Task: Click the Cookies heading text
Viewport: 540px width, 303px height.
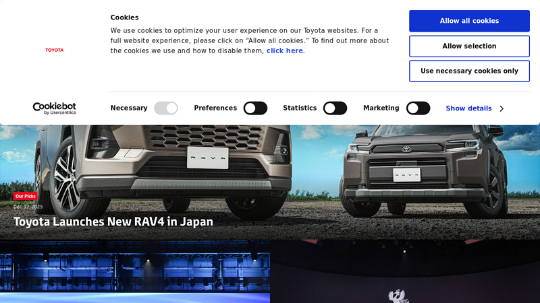Action: point(124,18)
